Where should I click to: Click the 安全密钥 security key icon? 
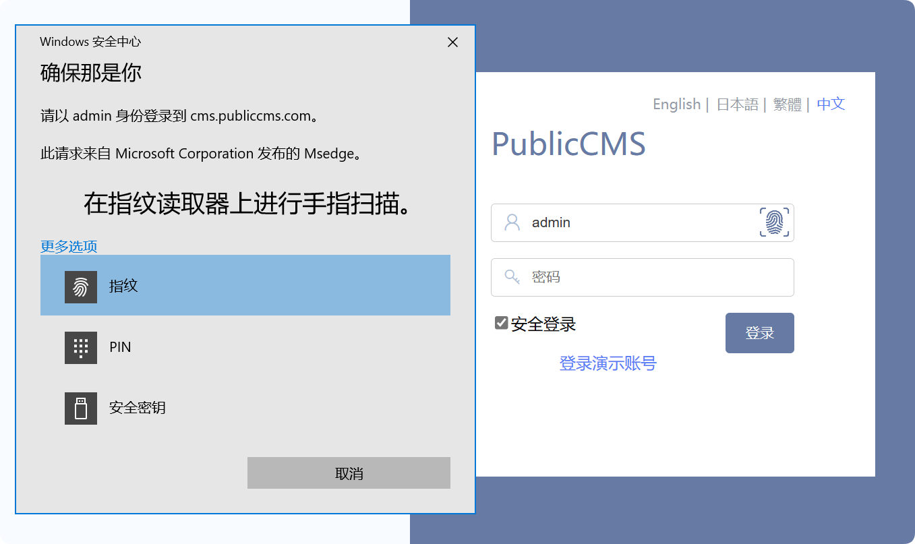[x=80, y=408]
